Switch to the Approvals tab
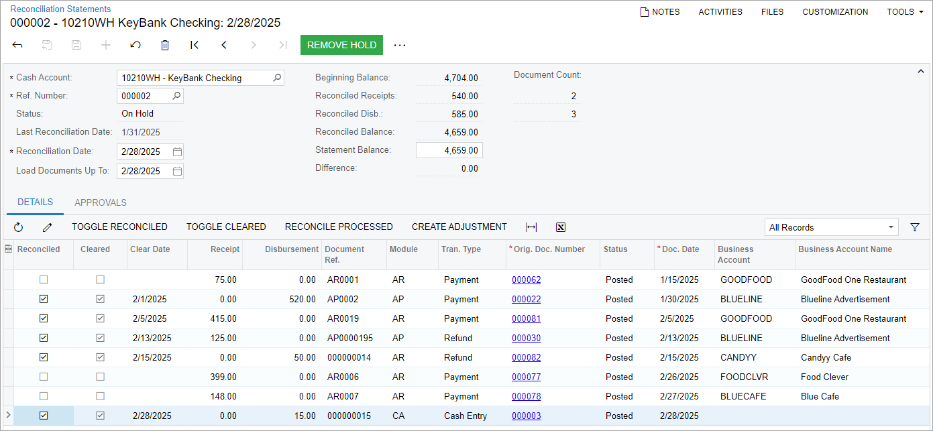 101,202
